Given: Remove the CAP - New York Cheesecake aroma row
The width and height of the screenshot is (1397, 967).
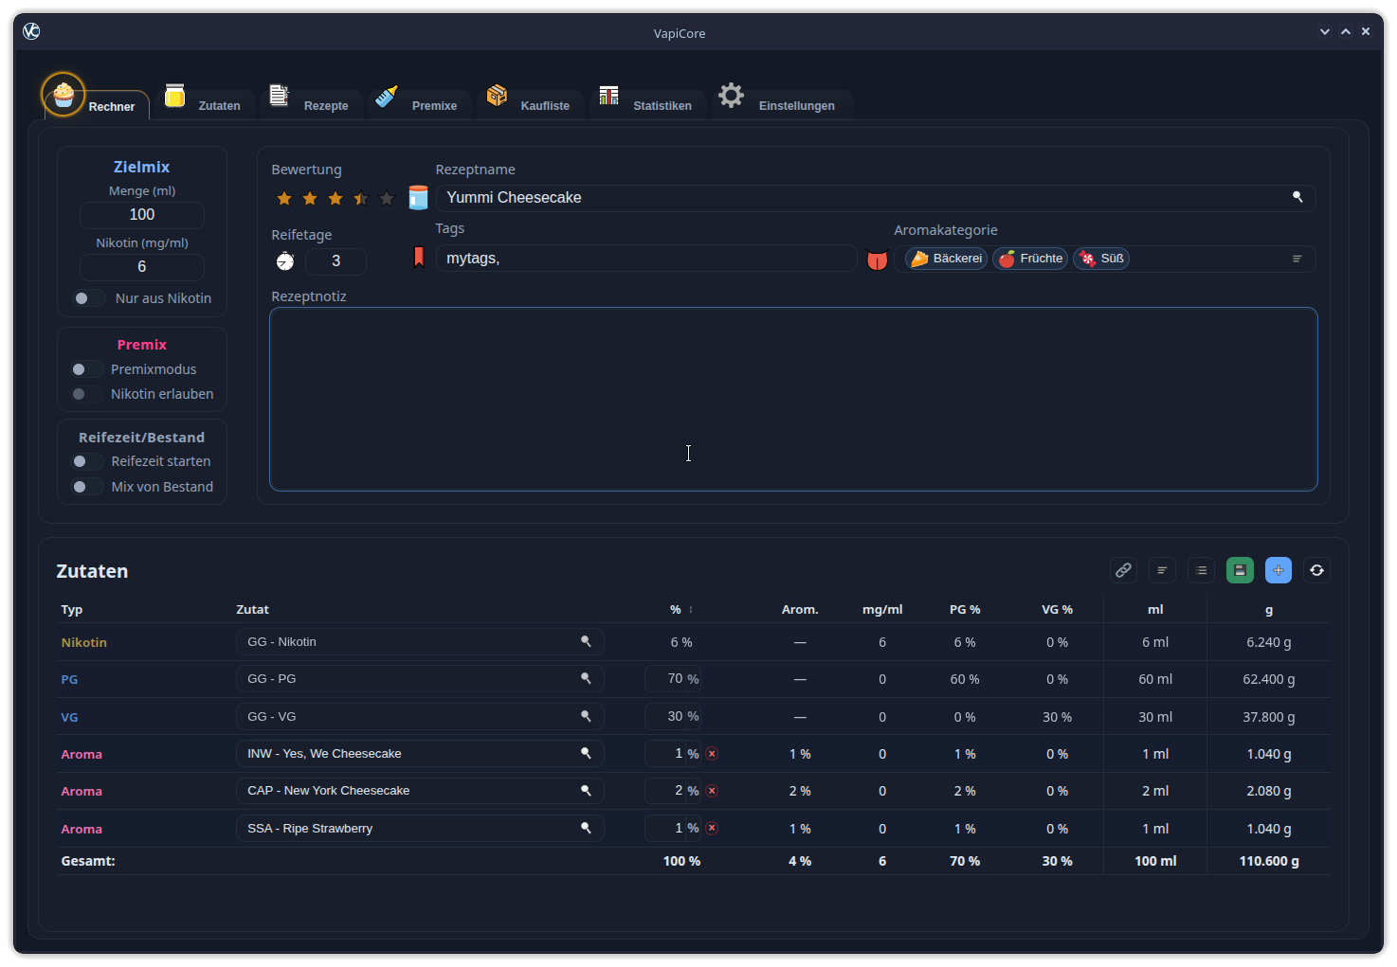Looking at the screenshot, I should (x=712, y=791).
